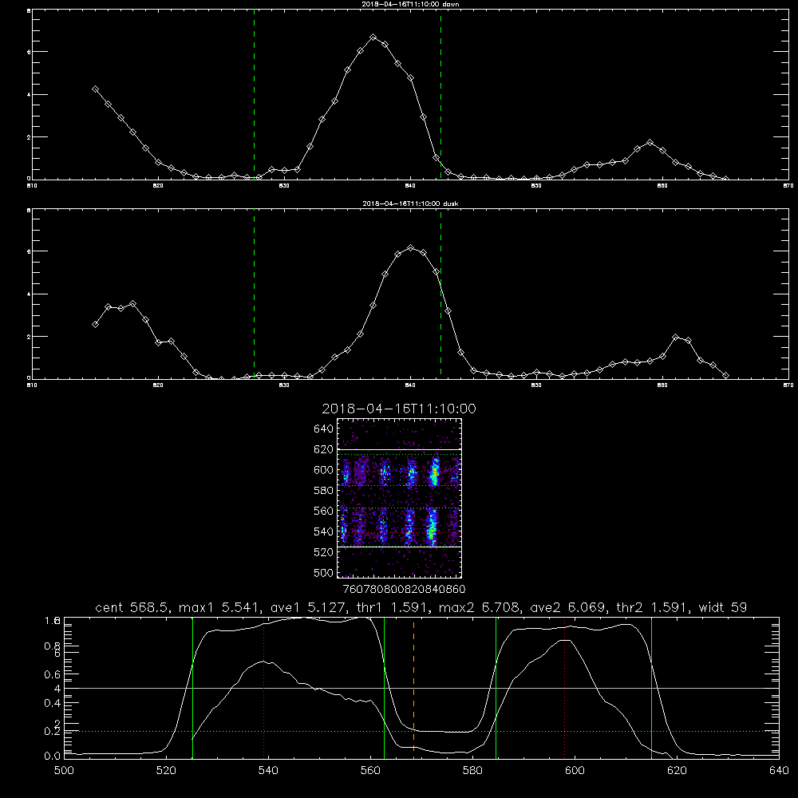Image resolution: width=798 pixels, height=798 pixels.
Task: Click the orange dashed center line in the bottom plot
Action: pyautogui.click(x=413, y=688)
